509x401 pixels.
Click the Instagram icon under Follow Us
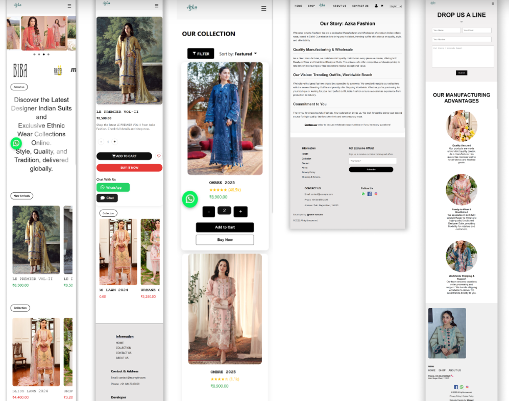376,194
